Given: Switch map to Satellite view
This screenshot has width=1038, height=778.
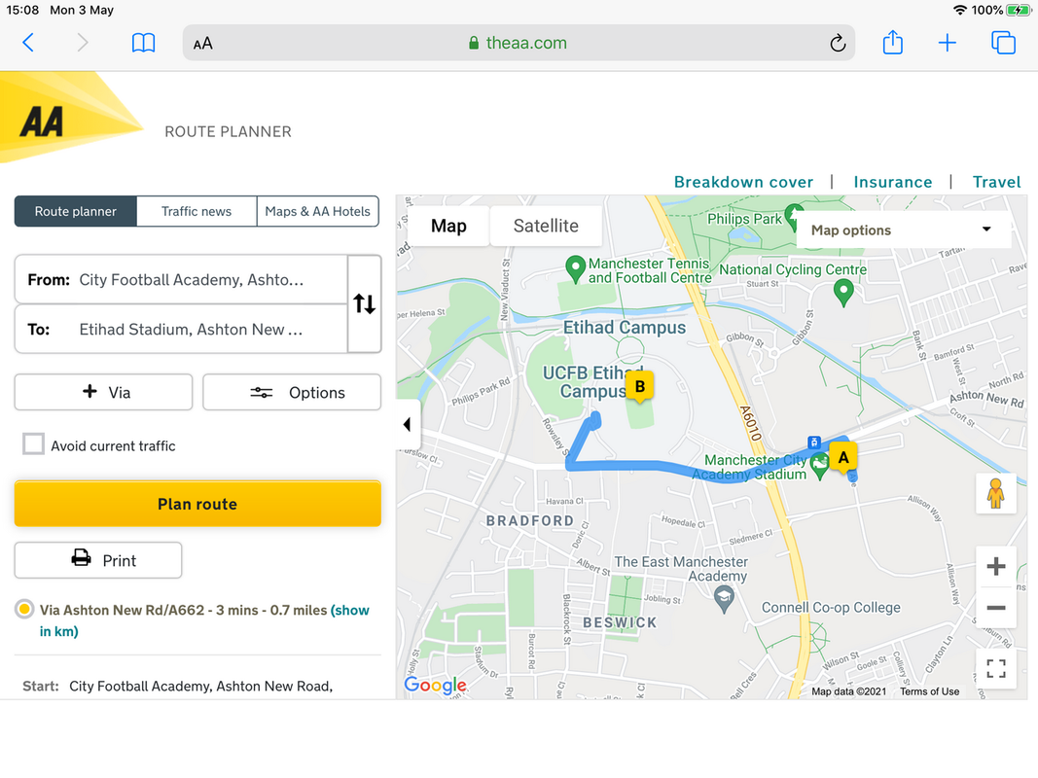Looking at the screenshot, I should [x=546, y=226].
